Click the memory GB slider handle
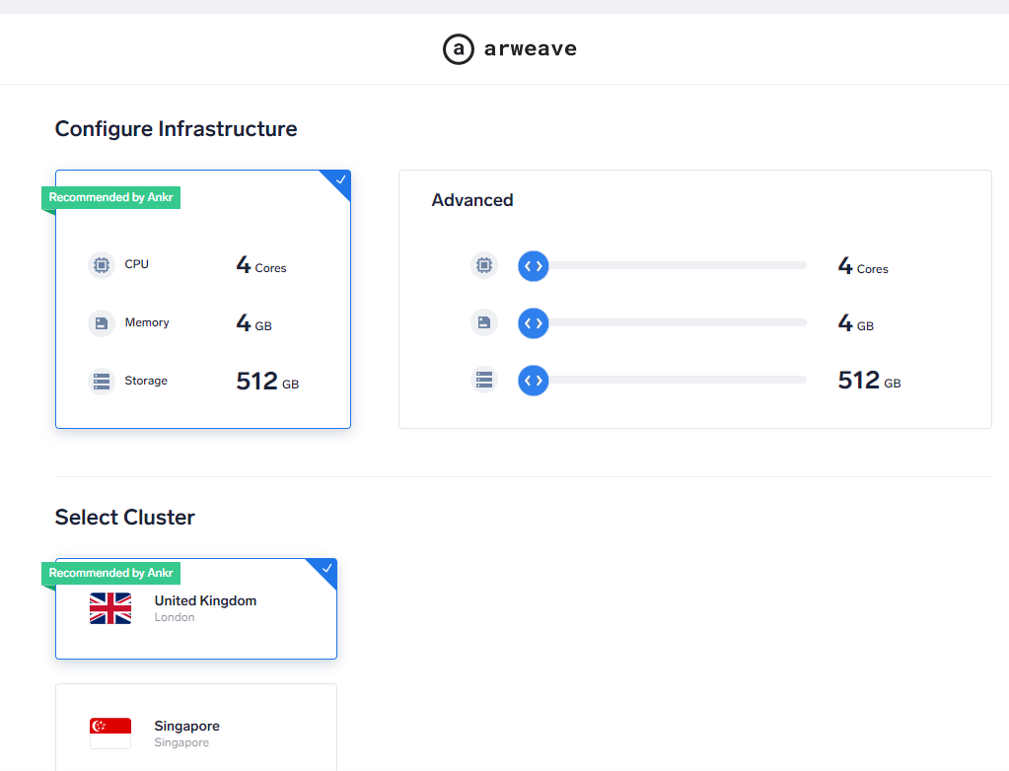The image size is (1009, 771). coord(534,323)
